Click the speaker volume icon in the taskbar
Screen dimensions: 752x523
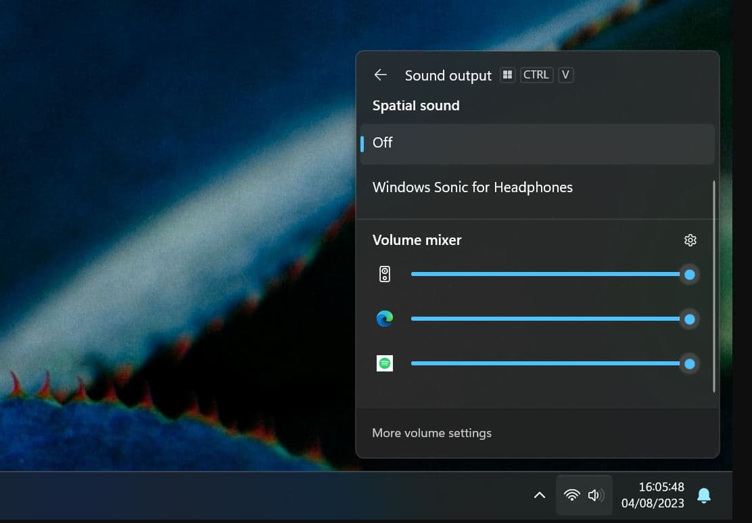pyautogui.click(x=595, y=495)
